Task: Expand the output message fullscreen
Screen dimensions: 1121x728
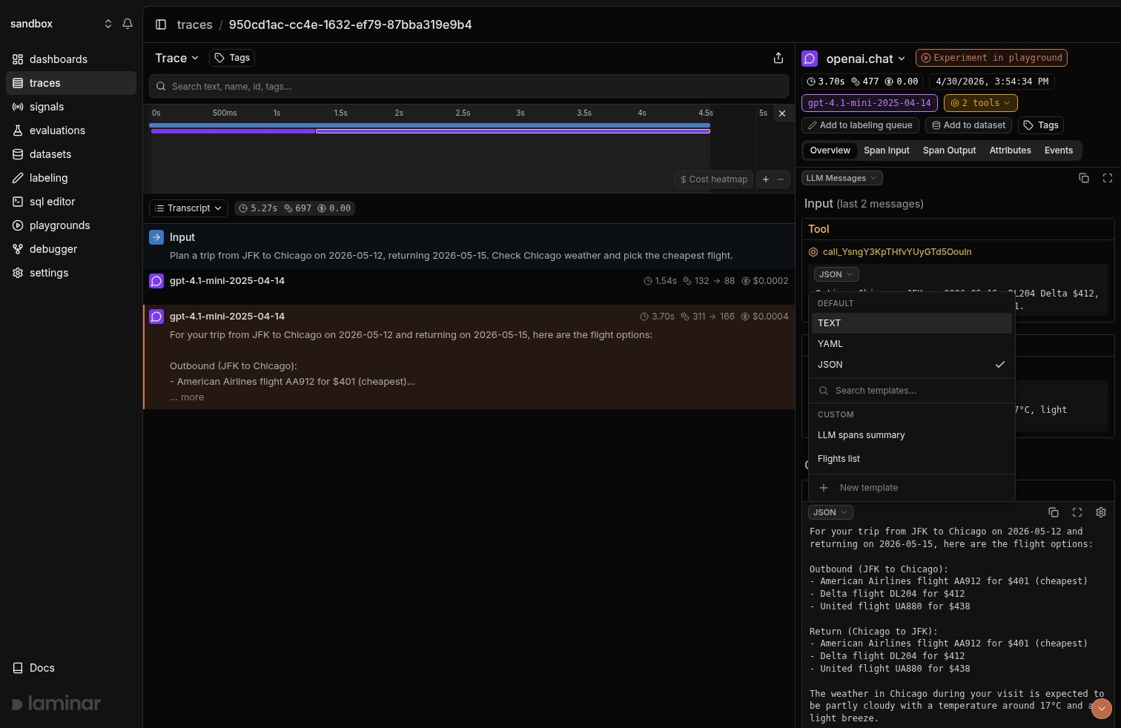Action: click(x=1077, y=512)
